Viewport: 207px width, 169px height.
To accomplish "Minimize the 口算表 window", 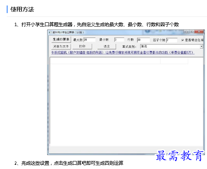I will pos(186,32).
